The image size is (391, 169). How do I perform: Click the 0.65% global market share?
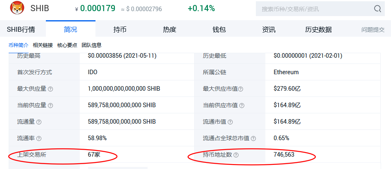point(281,138)
